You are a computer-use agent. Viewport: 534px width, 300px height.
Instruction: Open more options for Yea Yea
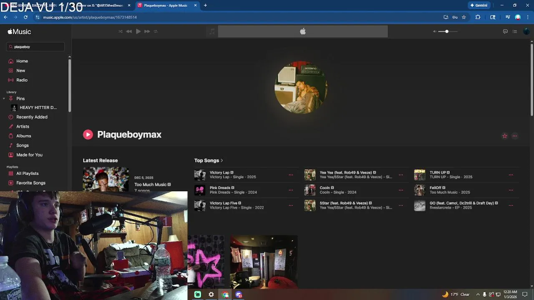tap(401, 175)
